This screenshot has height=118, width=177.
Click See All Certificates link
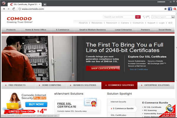click(x=139, y=69)
